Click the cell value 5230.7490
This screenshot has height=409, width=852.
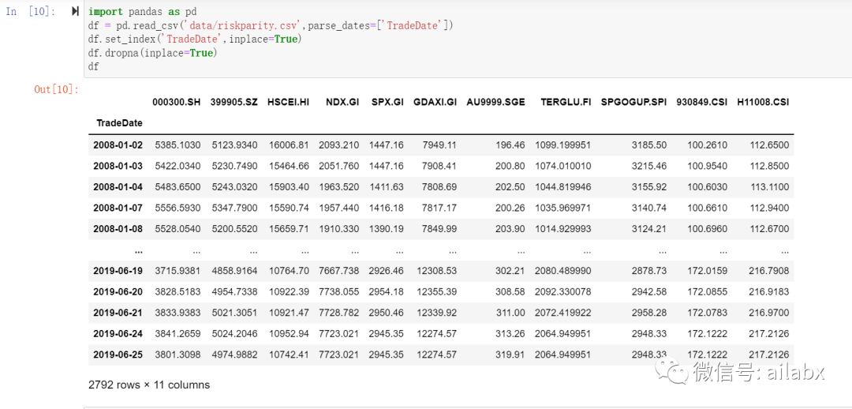pos(235,165)
